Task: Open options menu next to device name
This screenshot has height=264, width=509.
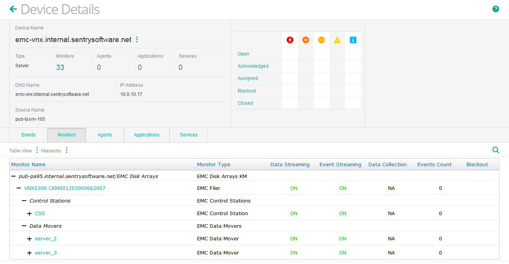Action: 137,39
